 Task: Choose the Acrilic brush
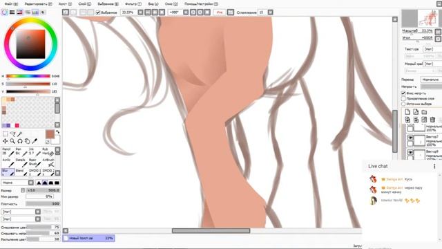(8, 163)
